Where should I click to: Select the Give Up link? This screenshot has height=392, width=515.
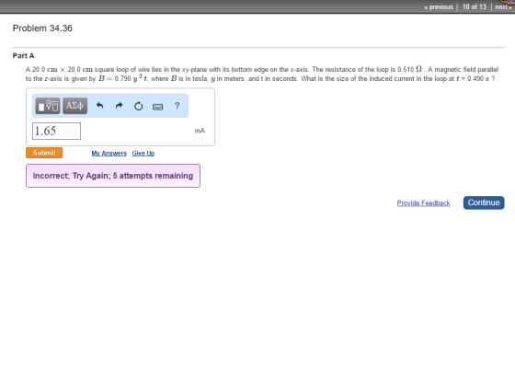pos(143,153)
